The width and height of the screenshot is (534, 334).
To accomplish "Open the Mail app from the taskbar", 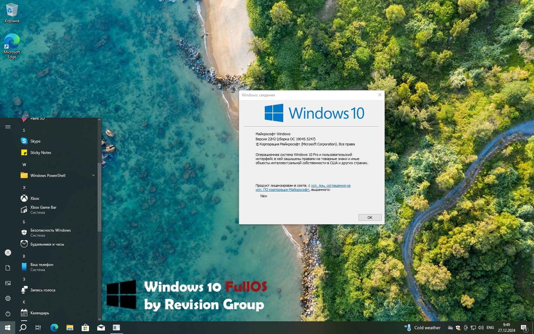I will pos(101,328).
